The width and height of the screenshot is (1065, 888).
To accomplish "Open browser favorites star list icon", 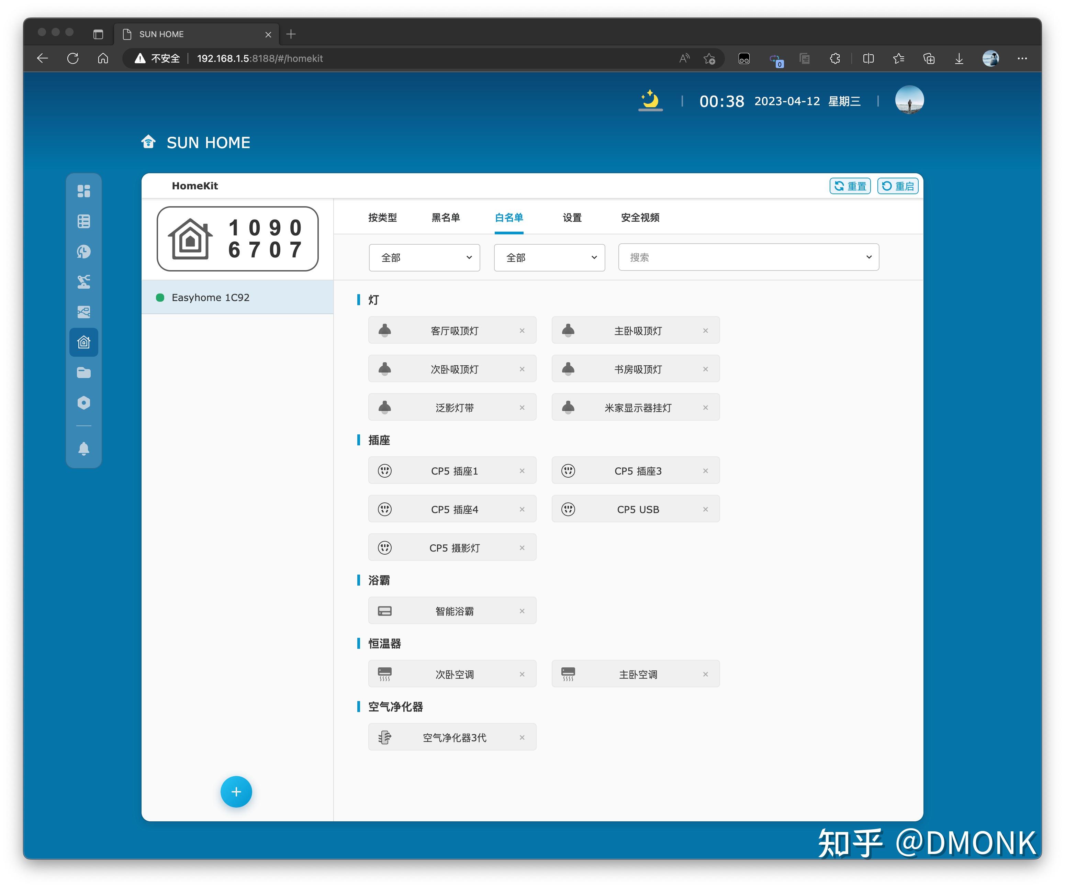I will coord(898,58).
